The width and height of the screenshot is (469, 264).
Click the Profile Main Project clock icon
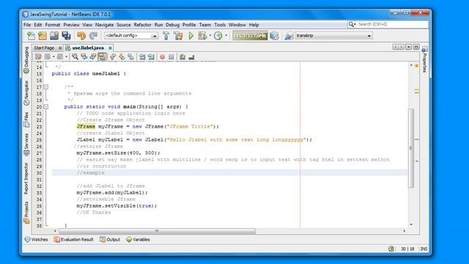tap(218, 36)
